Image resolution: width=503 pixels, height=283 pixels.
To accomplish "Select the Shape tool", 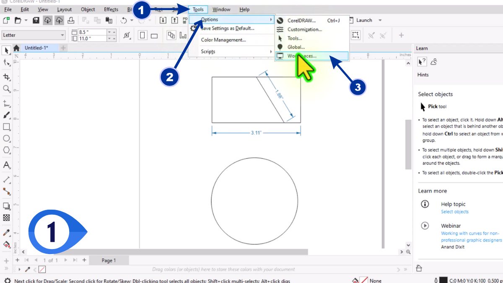I will click(x=7, y=63).
